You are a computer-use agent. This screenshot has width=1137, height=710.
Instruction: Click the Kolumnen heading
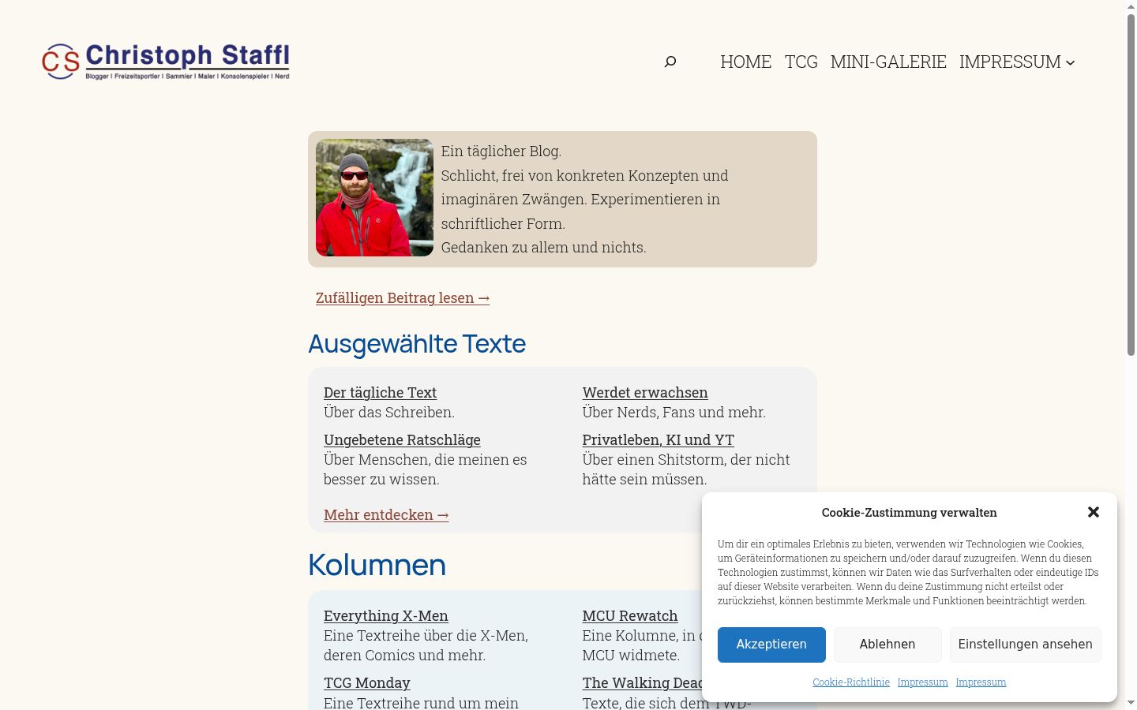(377, 564)
